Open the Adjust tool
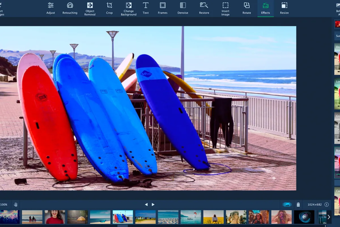This screenshot has height=227, width=340. pyautogui.click(x=51, y=8)
